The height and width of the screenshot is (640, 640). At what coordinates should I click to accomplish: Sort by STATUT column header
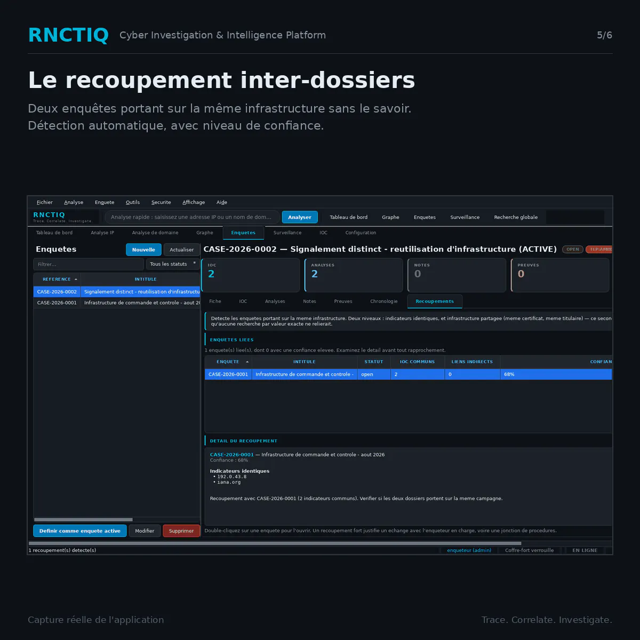(374, 362)
